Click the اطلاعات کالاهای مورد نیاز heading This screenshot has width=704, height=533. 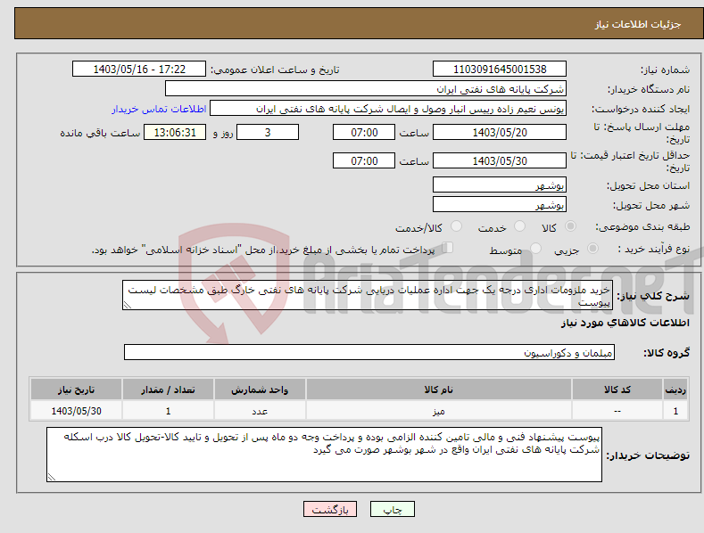click(x=625, y=323)
